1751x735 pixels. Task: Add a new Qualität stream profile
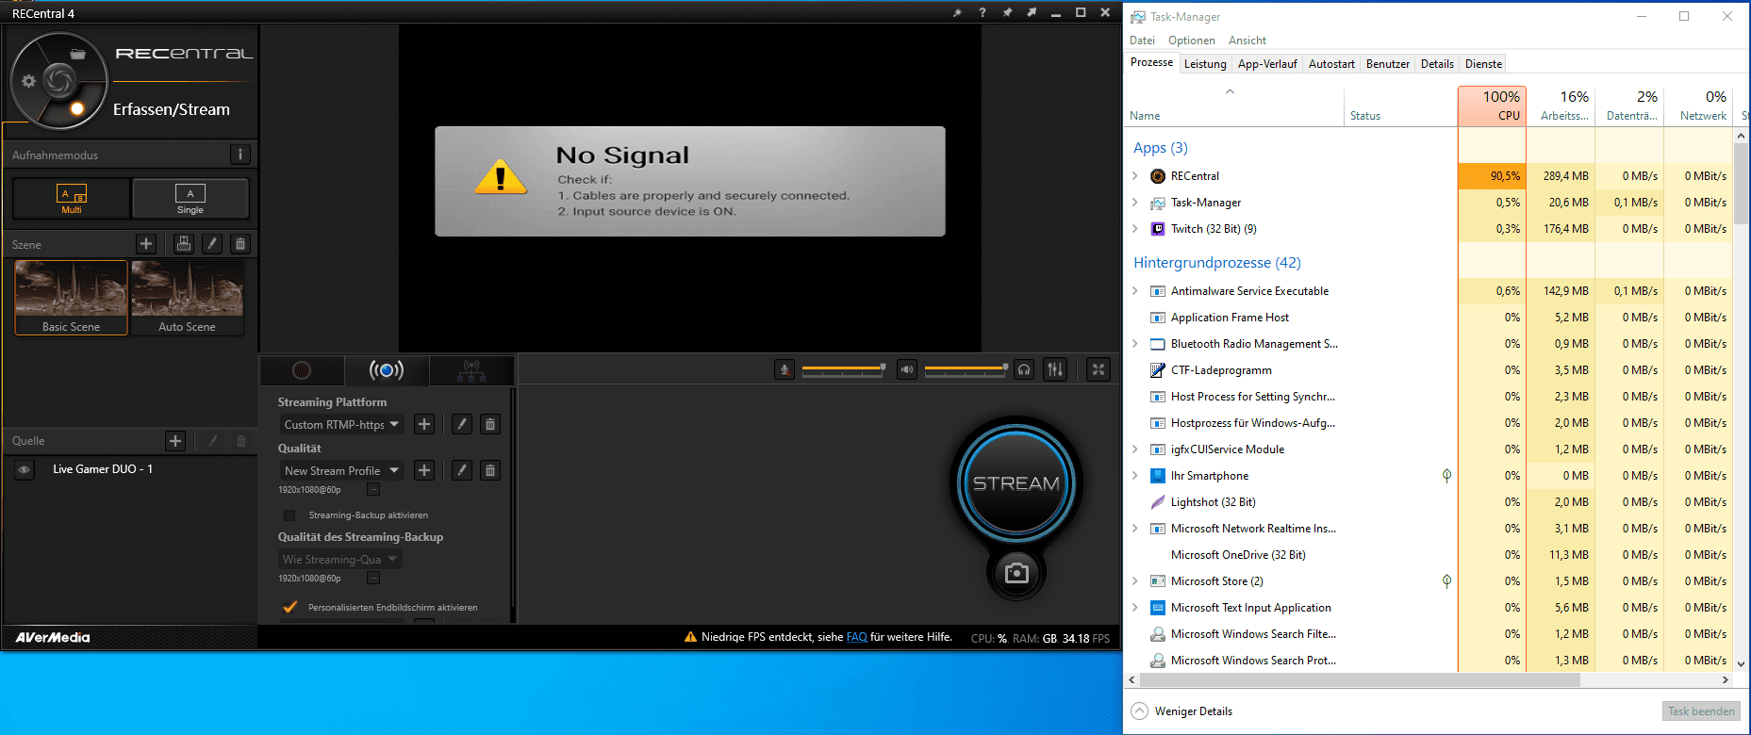click(x=424, y=470)
